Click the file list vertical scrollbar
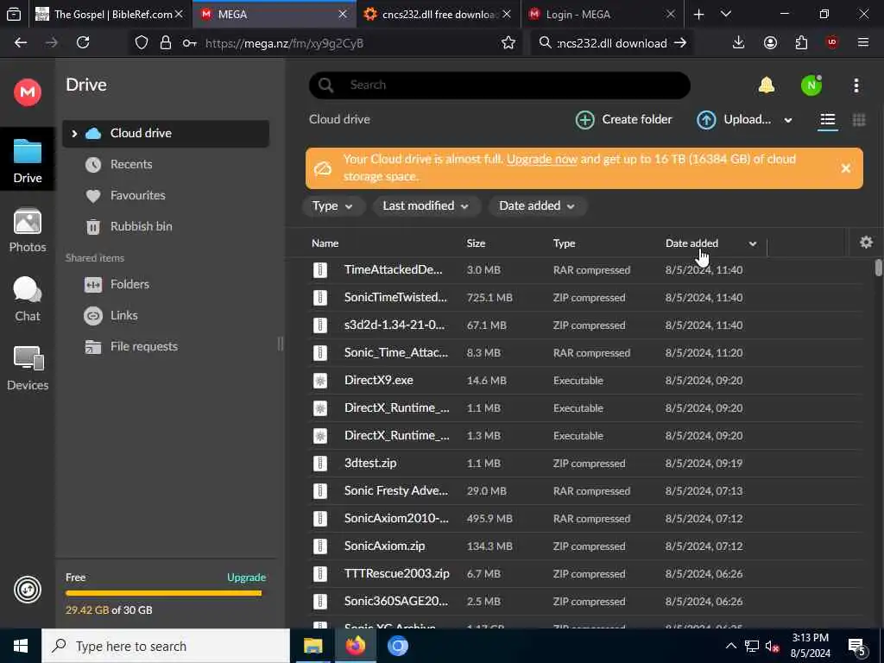 (878, 268)
